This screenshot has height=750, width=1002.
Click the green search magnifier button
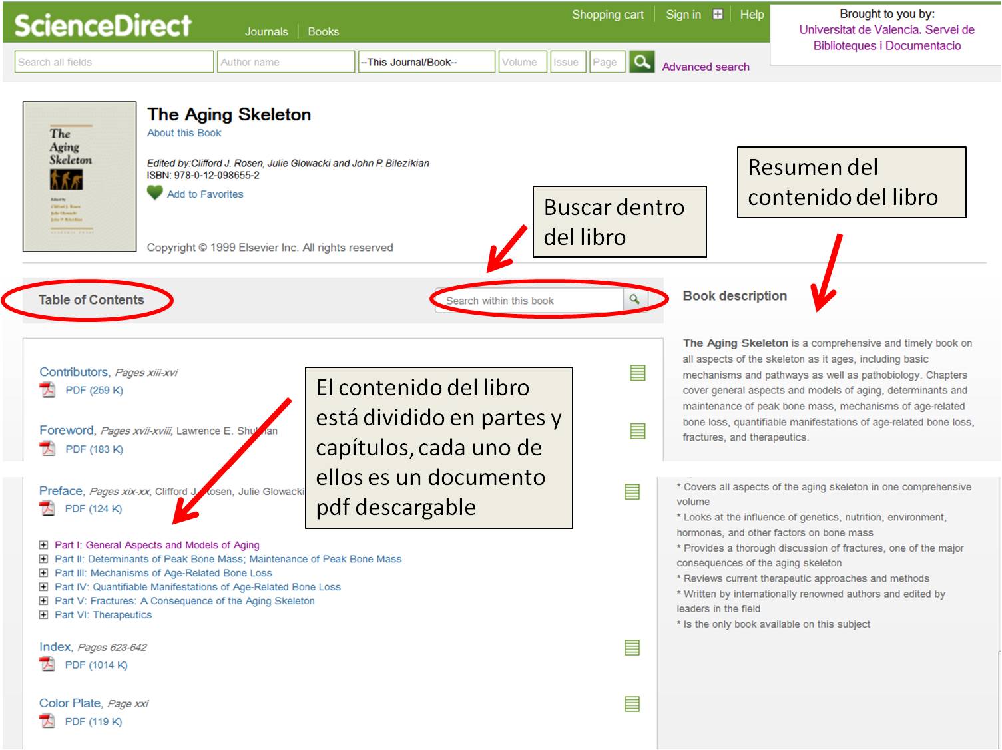[x=642, y=62]
